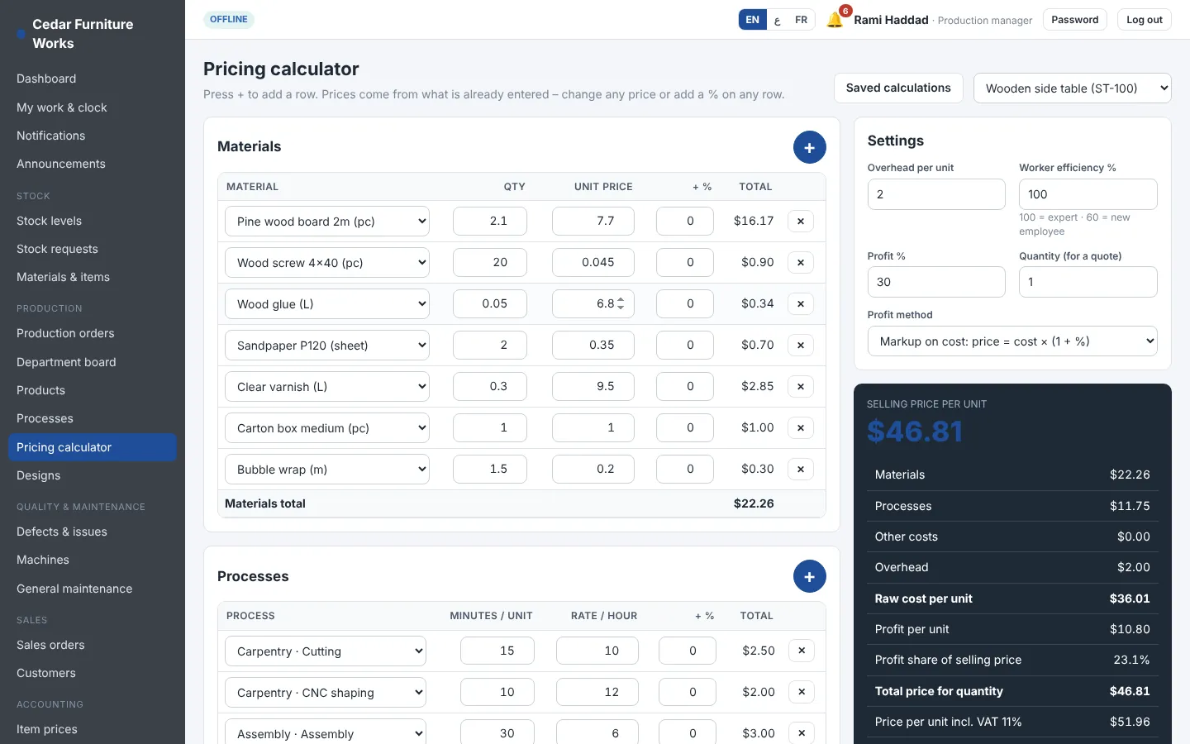Remove the Wood glue row
Screen dimensions: 1190x744
[x=801, y=304]
